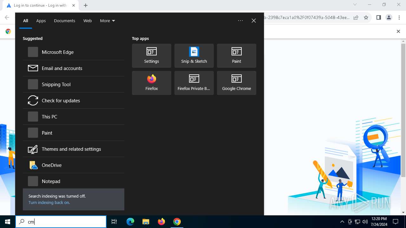Image resolution: width=406 pixels, height=228 pixels.
Task: Open Themes and related settings
Action: tap(74, 149)
